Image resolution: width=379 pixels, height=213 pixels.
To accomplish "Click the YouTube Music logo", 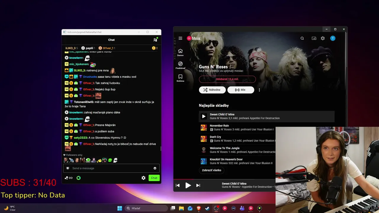I will (194, 38).
